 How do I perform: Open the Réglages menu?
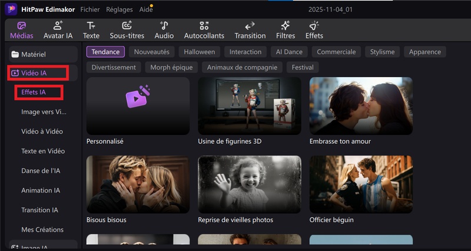pos(119,9)
